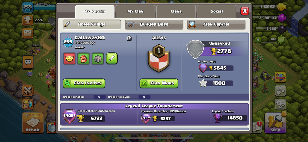
Task: Switch to the Clans tab
Action: (x=176, y=12)
